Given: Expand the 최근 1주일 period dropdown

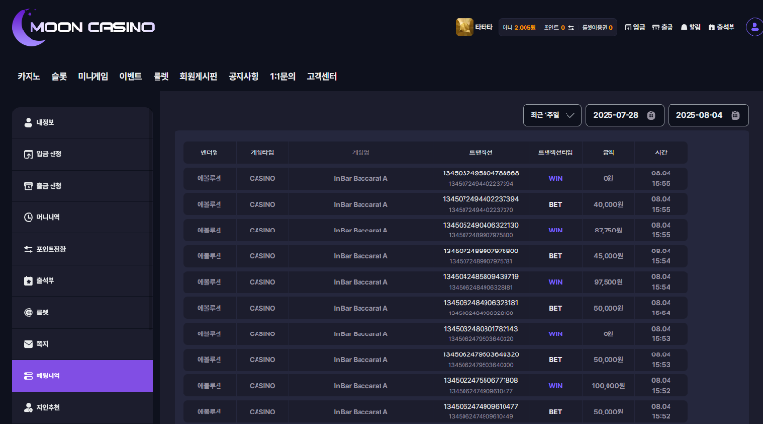Looking at the screenshot, I should 552,115.
